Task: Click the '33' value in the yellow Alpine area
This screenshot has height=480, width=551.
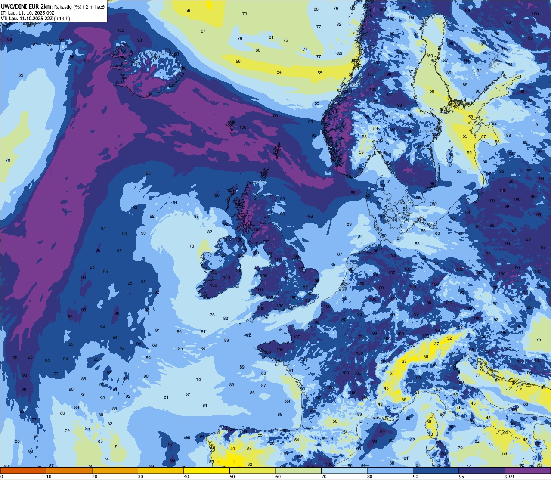Action: click(x=404, y=362)
